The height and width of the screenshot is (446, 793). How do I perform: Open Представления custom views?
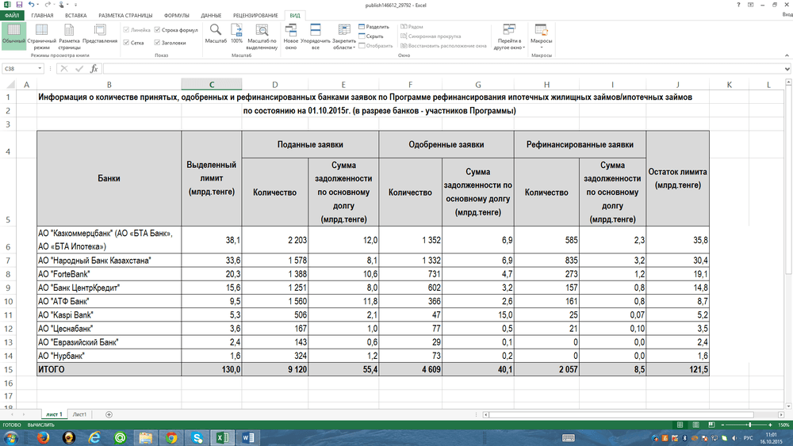click(x=100, y=33)
